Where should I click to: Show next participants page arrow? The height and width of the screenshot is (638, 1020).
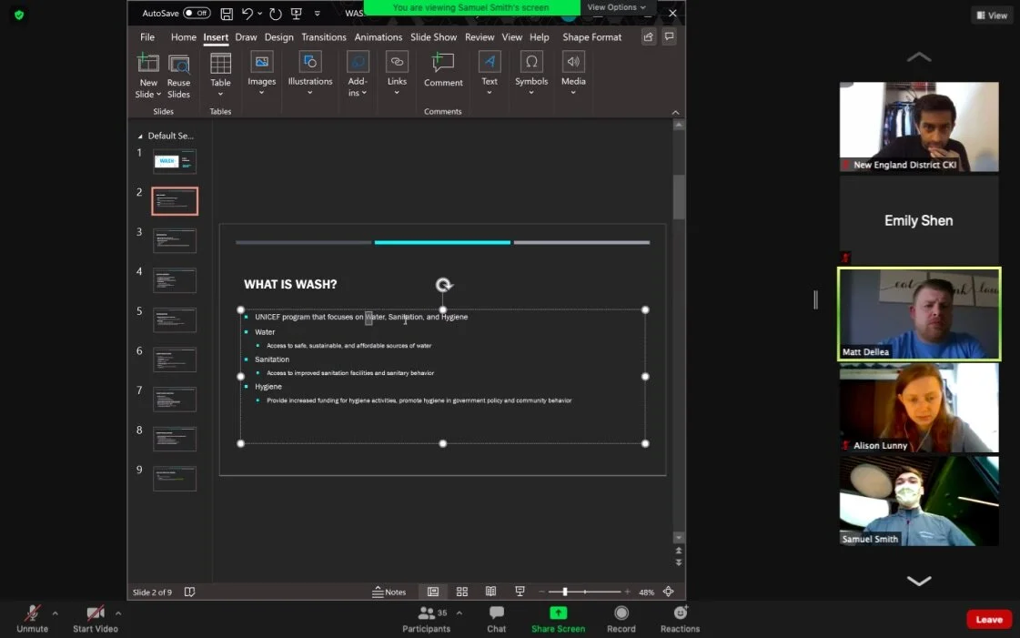point(918,580)
